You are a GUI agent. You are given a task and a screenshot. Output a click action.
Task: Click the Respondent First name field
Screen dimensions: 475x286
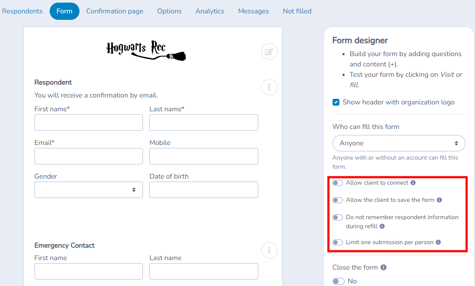click(89, 123)
